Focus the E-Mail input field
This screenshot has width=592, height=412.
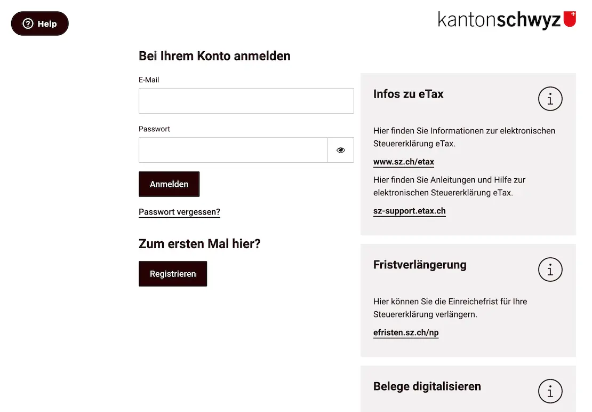point(246,101)
